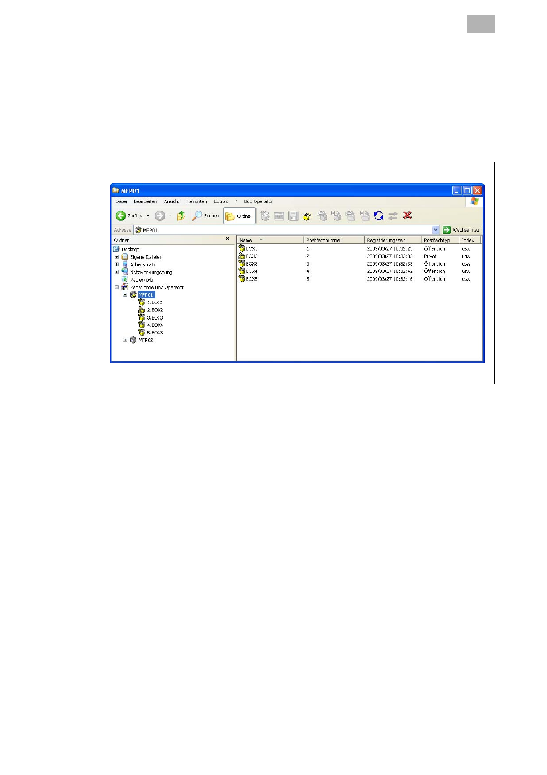The width and height of the screenshot is (547, 775).
Task: Select MFP02 in the folder tree
Action: pos(146,340)
